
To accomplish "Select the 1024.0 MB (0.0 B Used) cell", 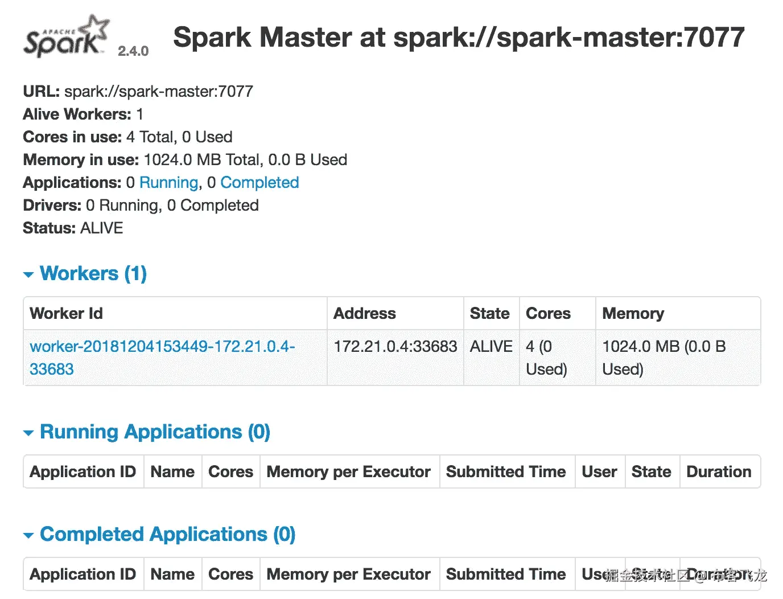I will tap(678, 358).
